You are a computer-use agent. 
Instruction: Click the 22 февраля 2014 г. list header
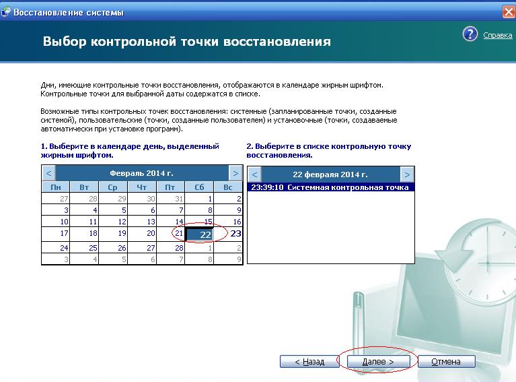point(330,174)
